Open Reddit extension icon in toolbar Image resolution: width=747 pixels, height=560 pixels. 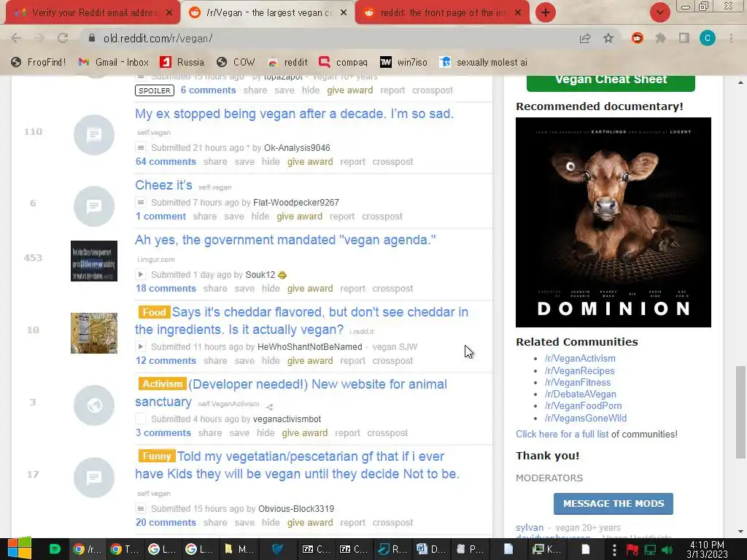click(638, 38)
